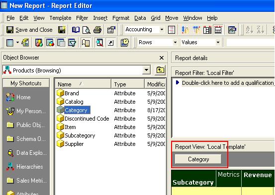Toggle the grid icon with colored circles
This screenshot has height=195, width=275.
(x=50, y=43)
